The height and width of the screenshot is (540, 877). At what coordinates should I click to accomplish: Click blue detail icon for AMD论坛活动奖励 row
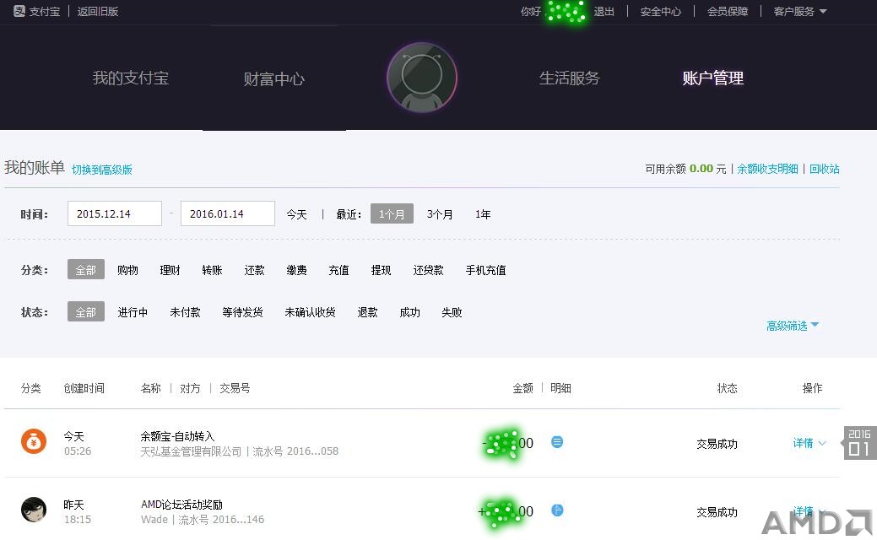click(557, 510)
